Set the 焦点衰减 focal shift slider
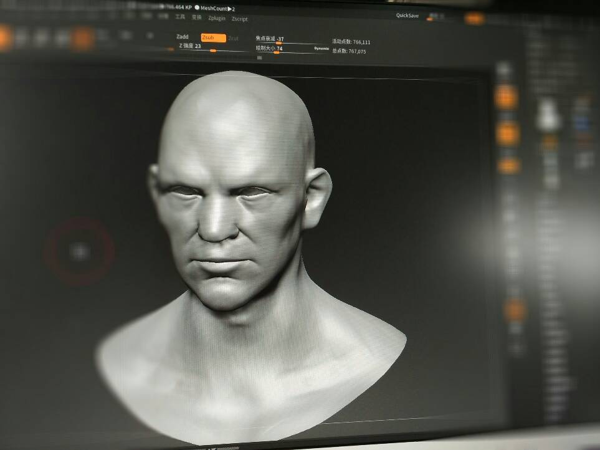600x450 pixels. (x=292, y=40)
